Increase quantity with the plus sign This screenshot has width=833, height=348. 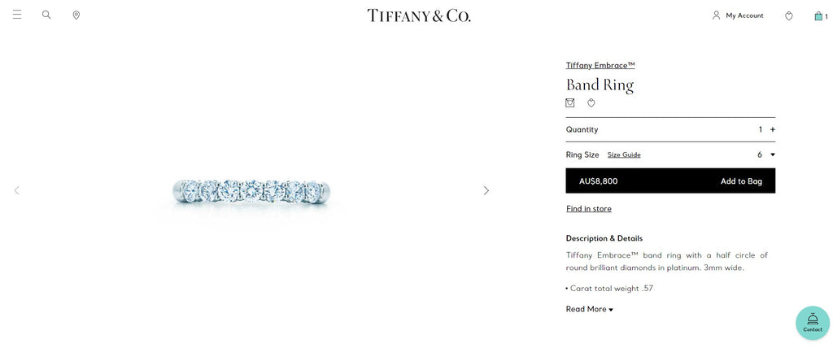[x=773, y=129]
